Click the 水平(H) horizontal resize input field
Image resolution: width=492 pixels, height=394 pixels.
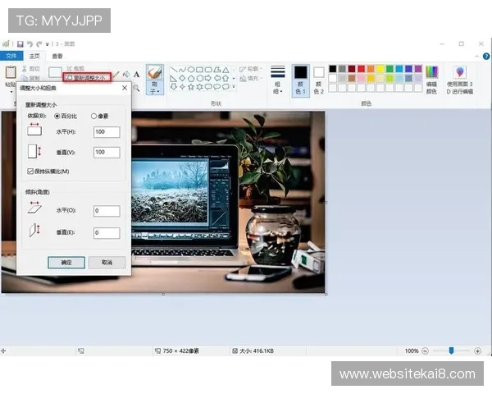click(107, 132)
